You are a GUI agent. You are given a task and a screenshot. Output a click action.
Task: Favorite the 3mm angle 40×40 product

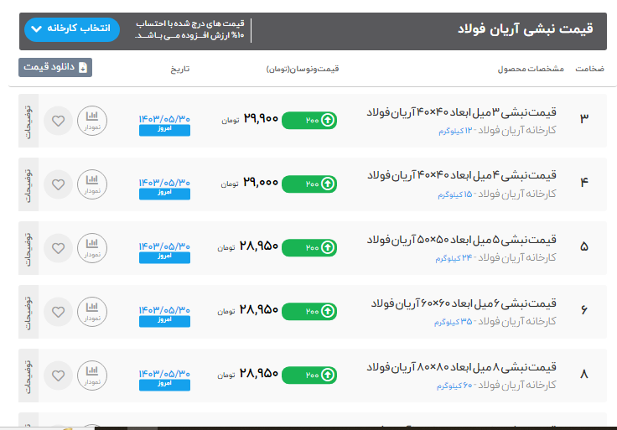[x=58, y=121]
